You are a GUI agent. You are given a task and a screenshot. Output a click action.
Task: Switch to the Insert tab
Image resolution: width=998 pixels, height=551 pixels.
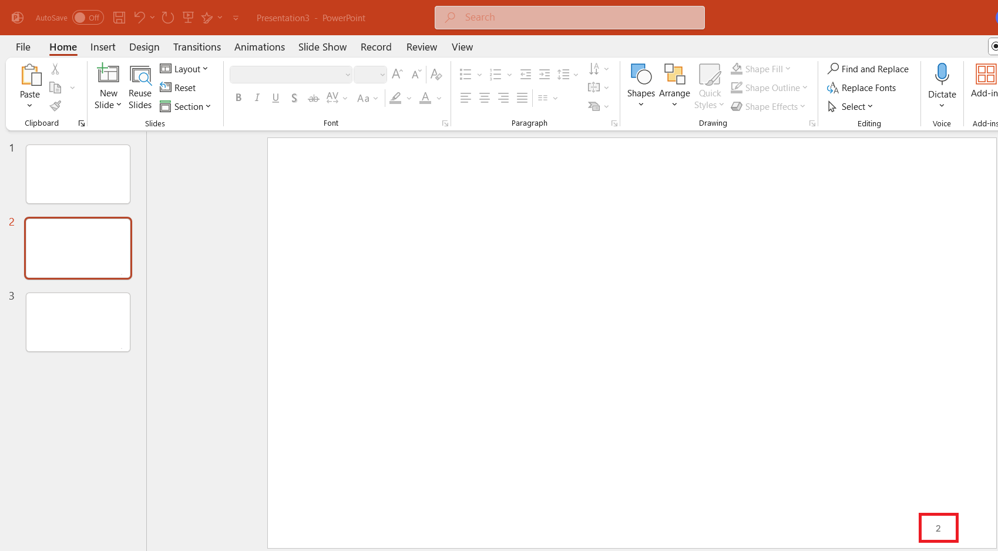pyautogui.click(x=103, y=47)
